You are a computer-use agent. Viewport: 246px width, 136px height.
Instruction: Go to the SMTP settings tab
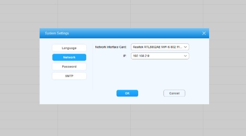point(69,76)
